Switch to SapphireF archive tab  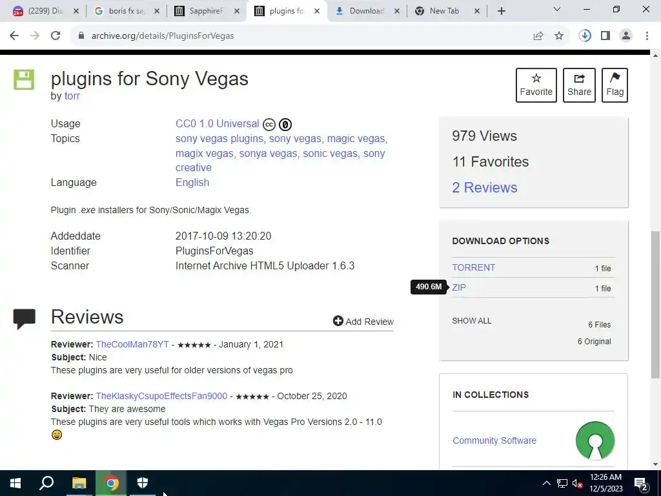tap(206, 11)
